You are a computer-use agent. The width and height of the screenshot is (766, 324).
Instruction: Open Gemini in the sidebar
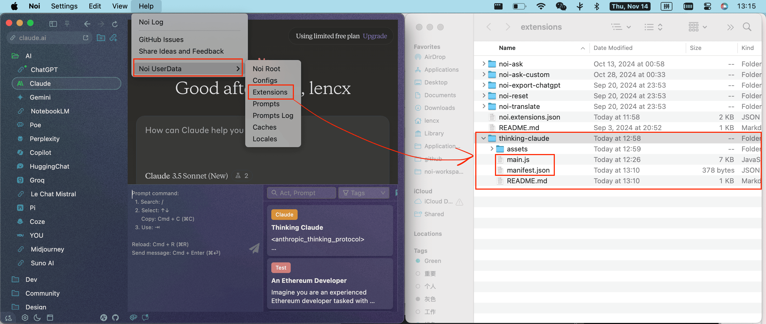point(40,97)
